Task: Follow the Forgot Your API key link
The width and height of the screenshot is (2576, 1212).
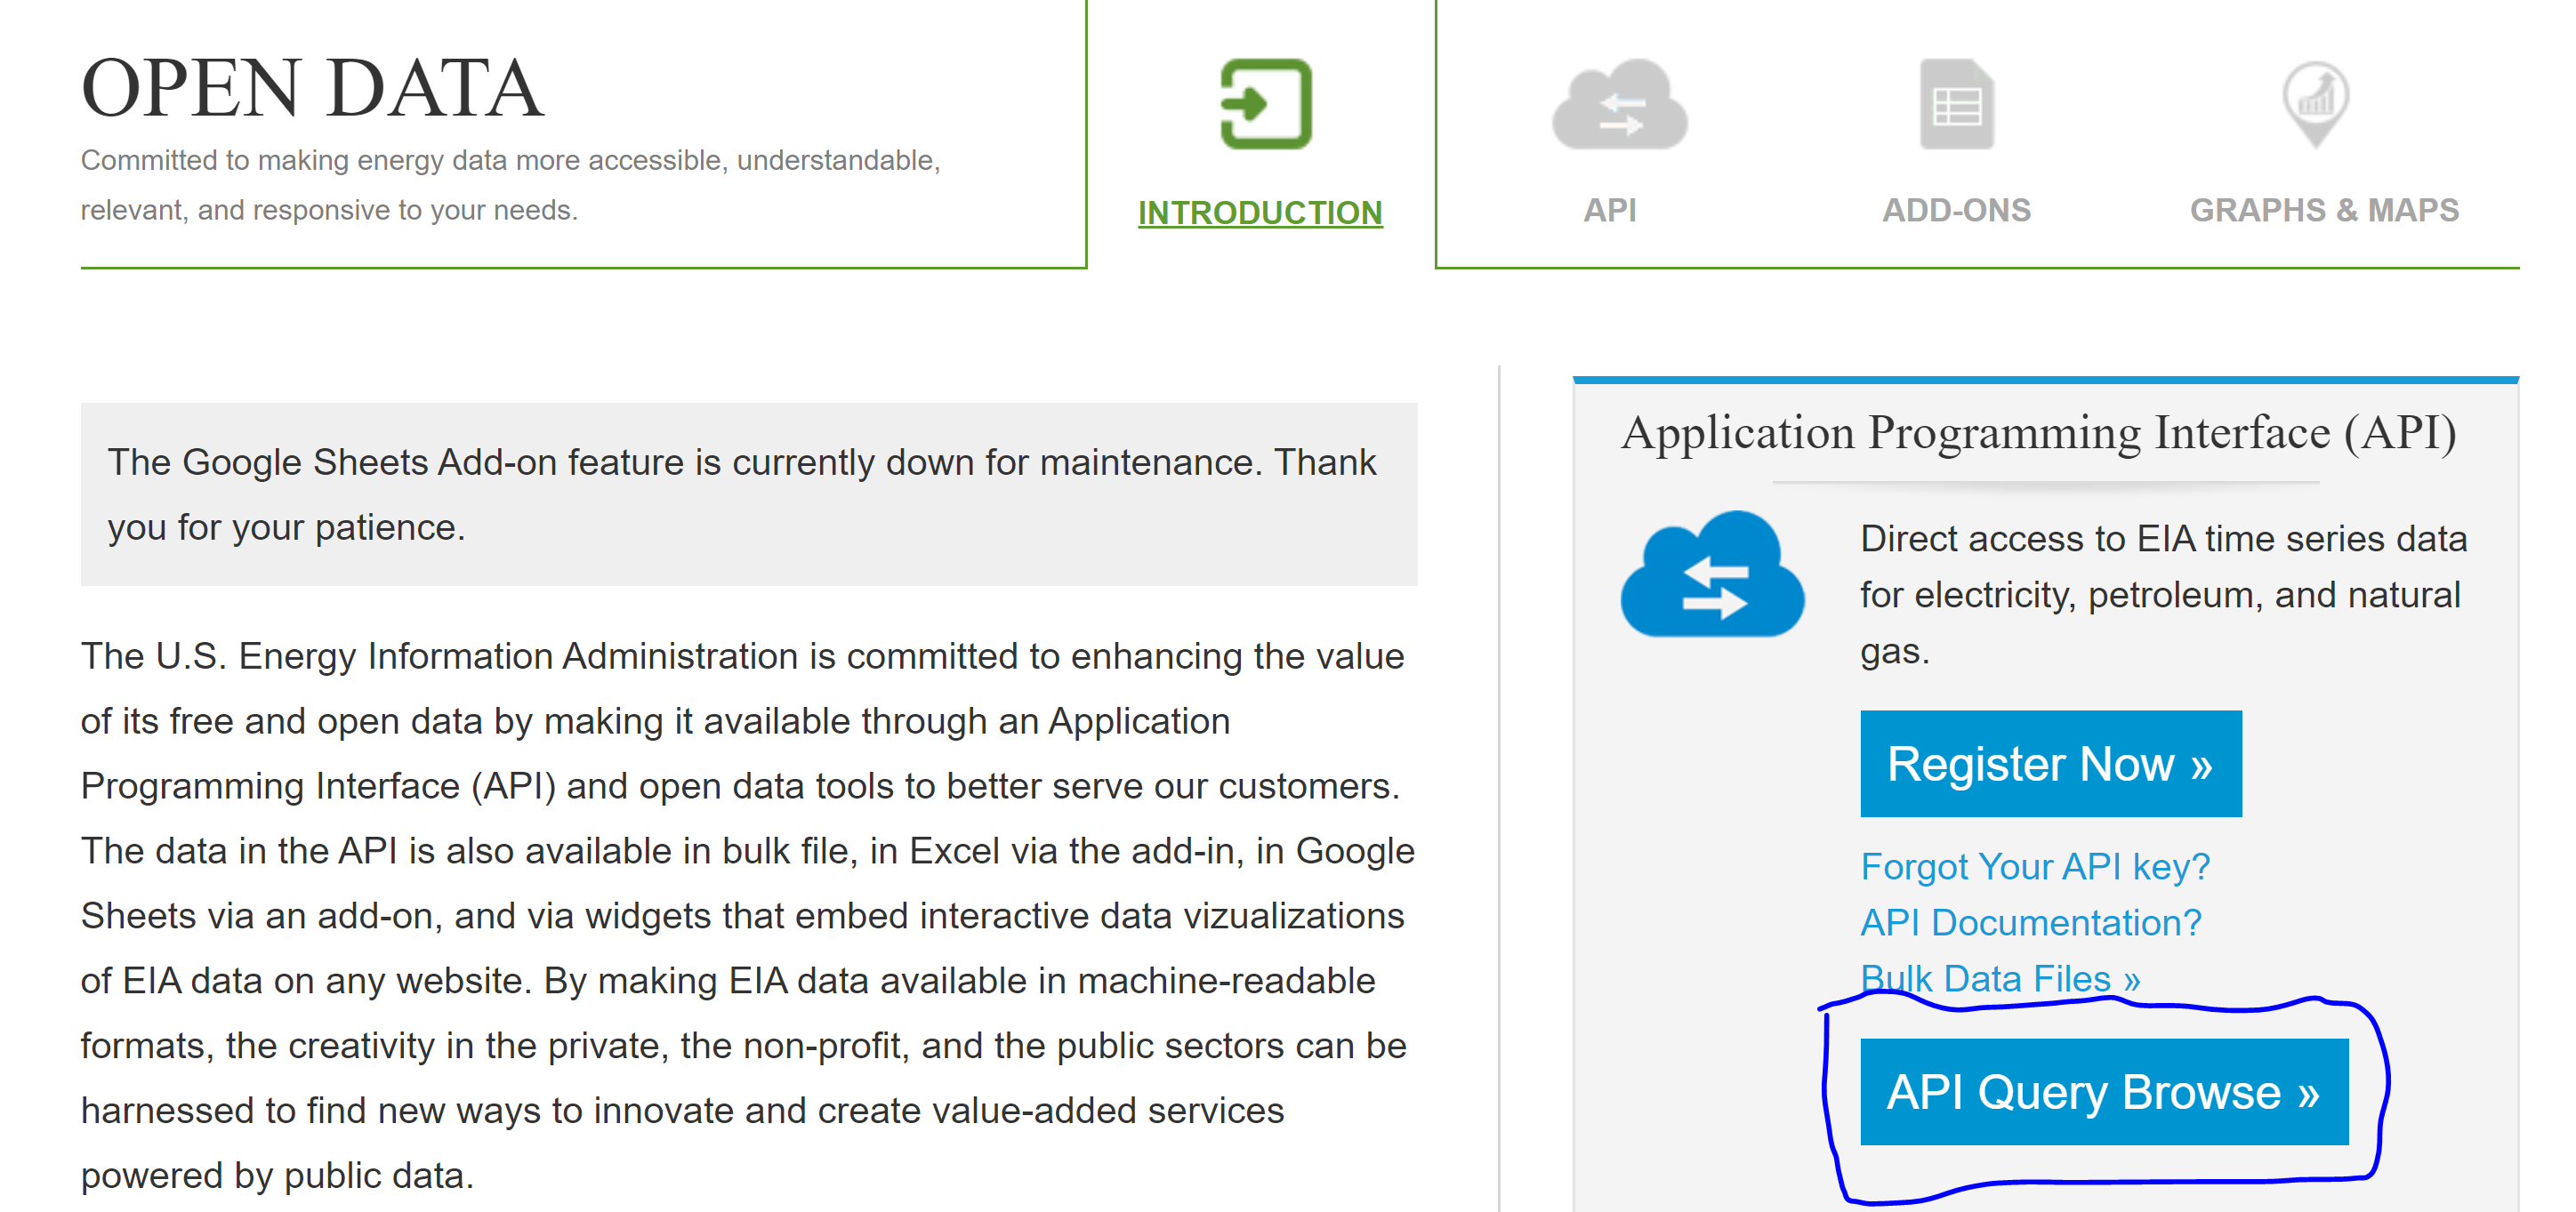Action: coord(2034,866)
